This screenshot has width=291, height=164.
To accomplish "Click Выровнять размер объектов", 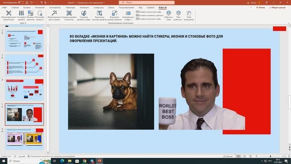I will [x=114, y=15].
